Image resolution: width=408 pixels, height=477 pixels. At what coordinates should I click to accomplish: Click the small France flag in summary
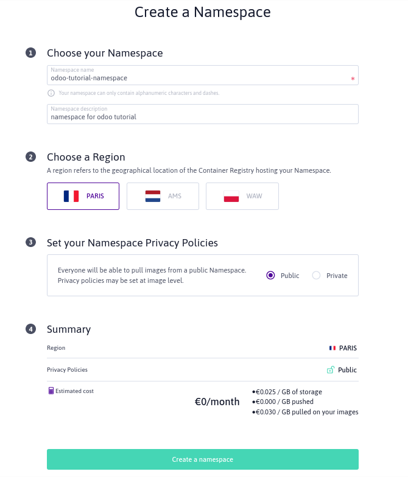coord(332,348)
